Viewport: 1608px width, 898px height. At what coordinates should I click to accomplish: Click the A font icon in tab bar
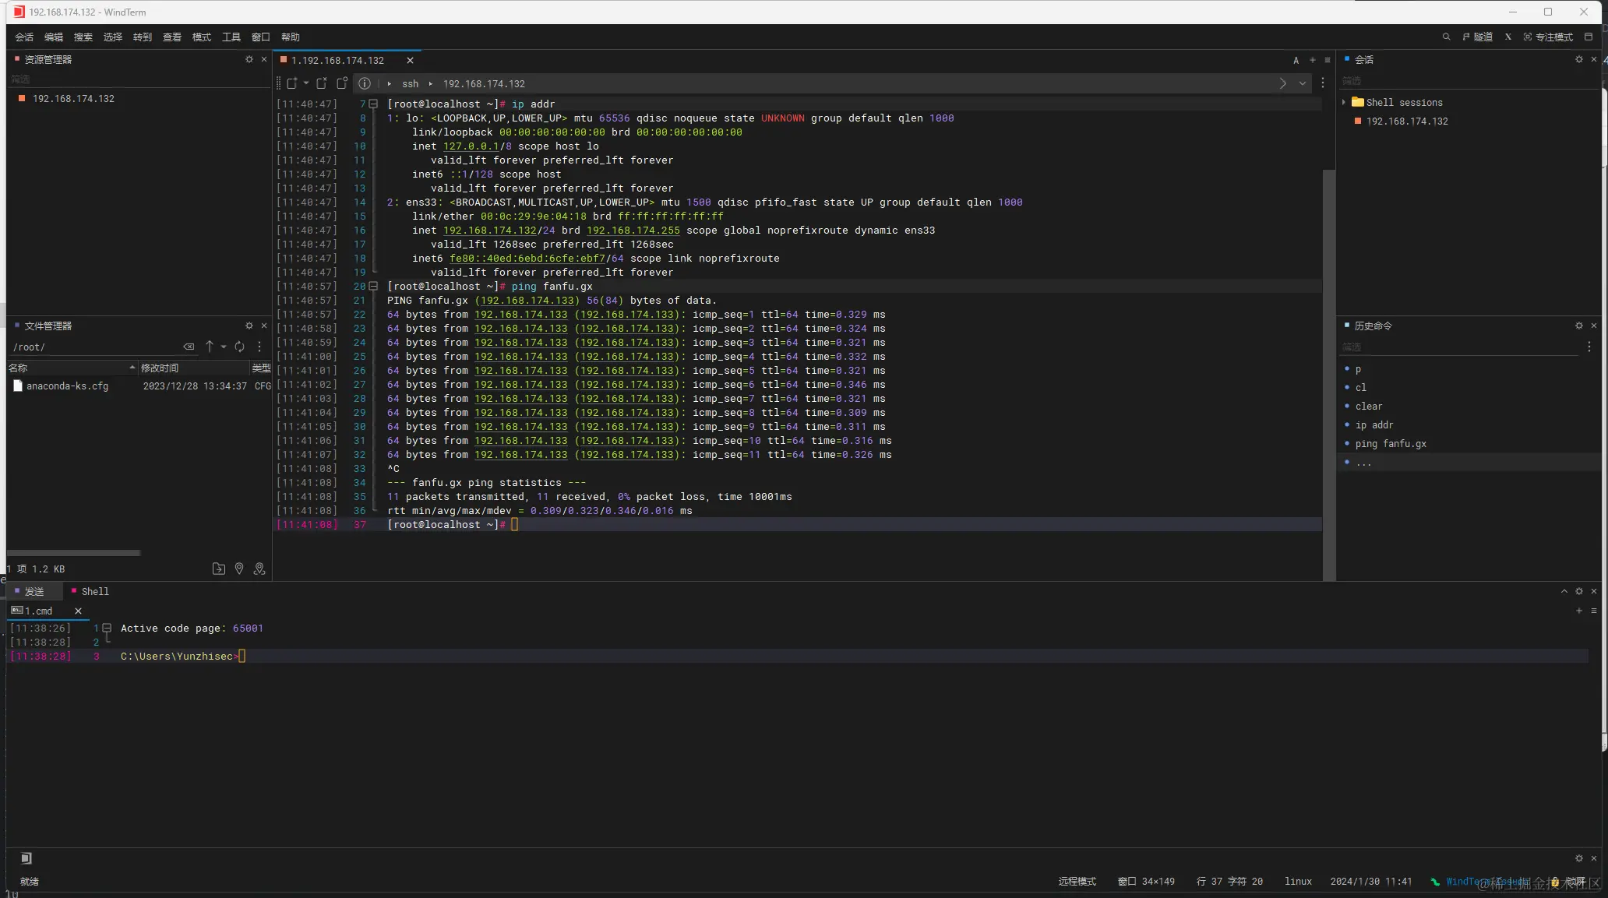pos(1296,60)
